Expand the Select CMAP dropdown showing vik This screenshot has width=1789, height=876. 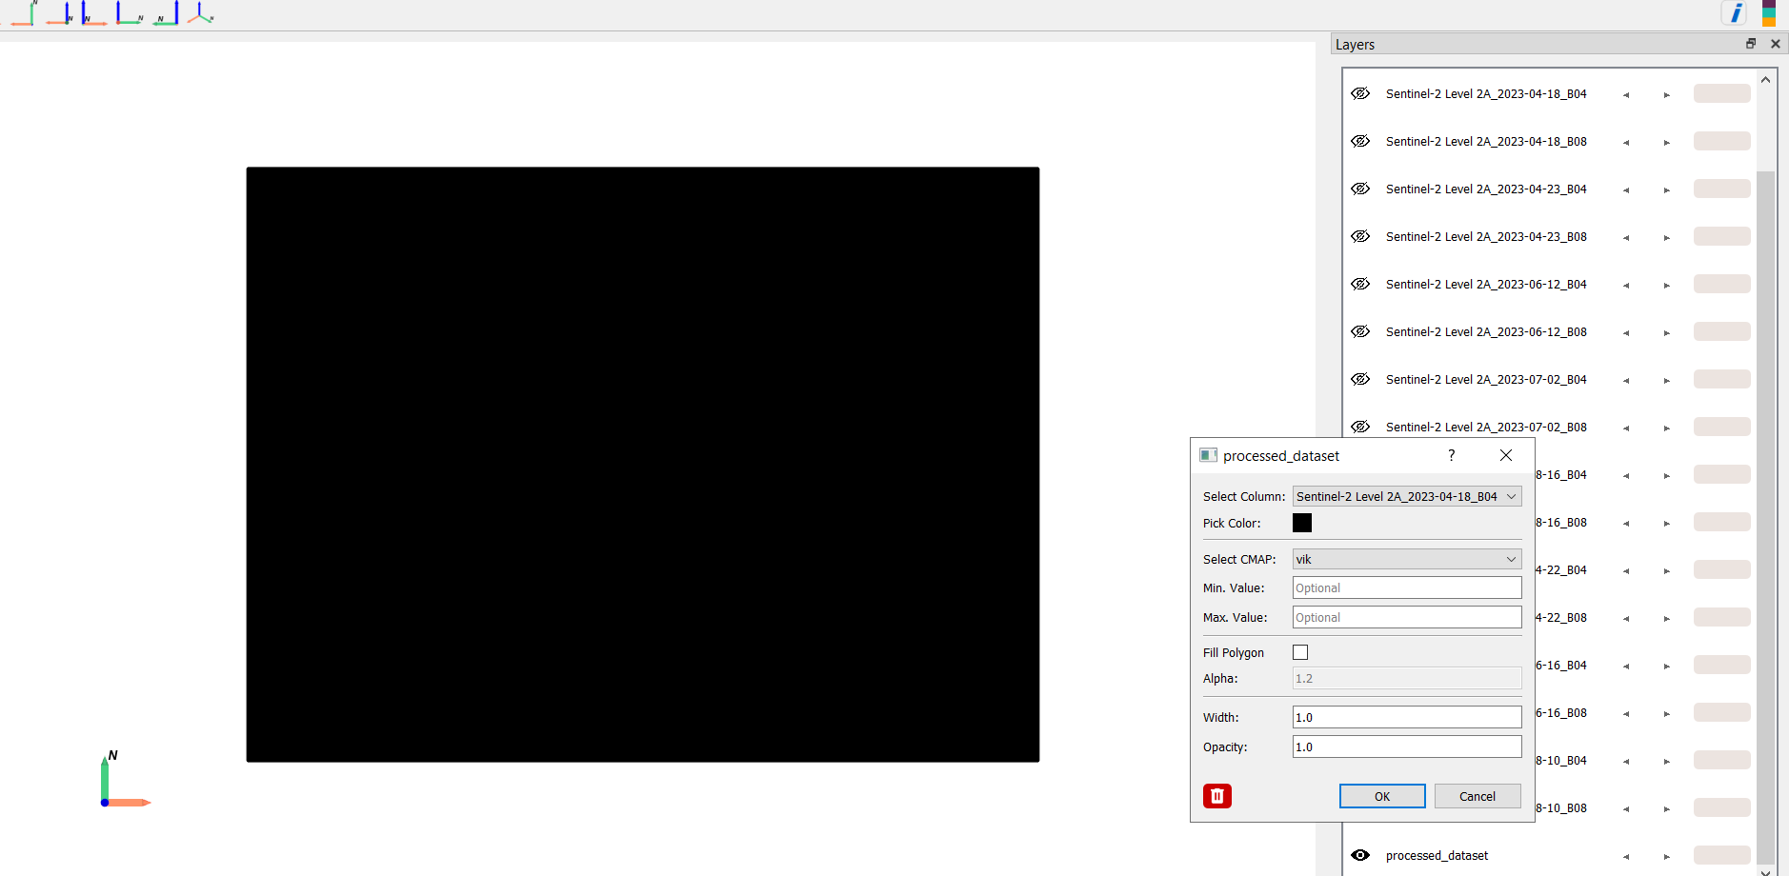coord(1406,559)
